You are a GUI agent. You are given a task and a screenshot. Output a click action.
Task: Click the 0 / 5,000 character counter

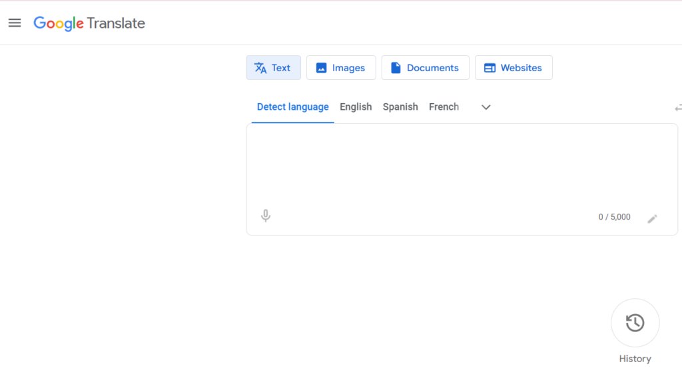[614, 217]
